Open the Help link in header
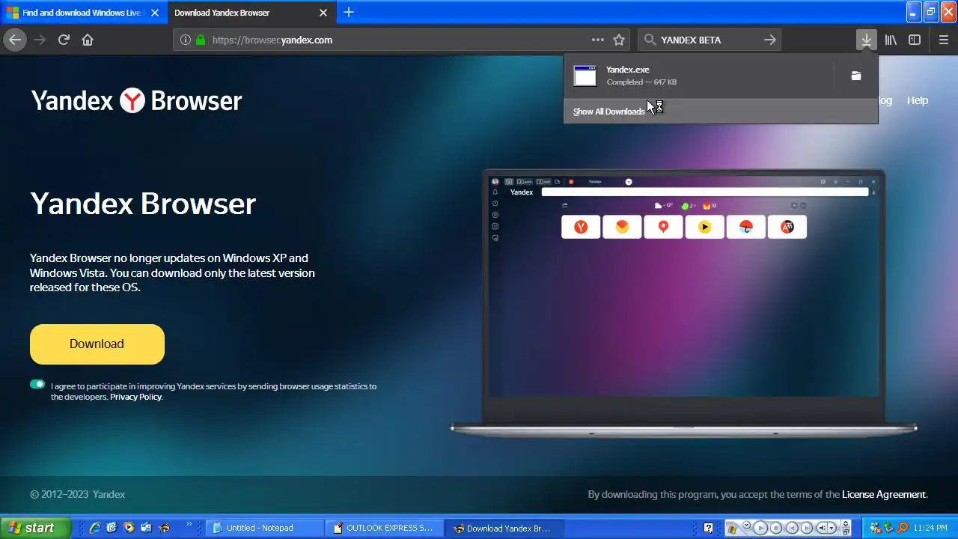This screenshot has width=958, height=539. point(917,100)
